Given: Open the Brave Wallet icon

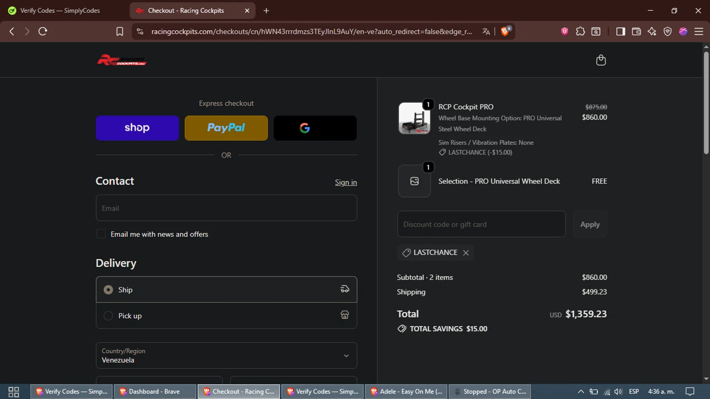Looking at the screenshot, I should pyautogui.click(x=636, y=31).
